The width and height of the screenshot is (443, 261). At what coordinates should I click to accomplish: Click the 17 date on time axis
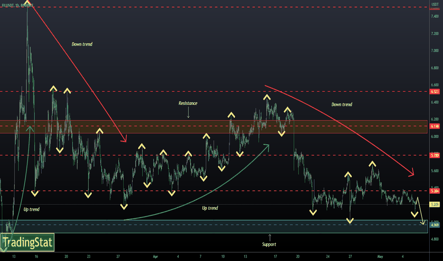pos(275,256)
